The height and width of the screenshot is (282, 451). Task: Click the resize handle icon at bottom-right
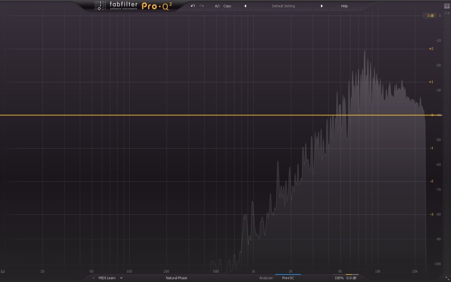point(447,278)
